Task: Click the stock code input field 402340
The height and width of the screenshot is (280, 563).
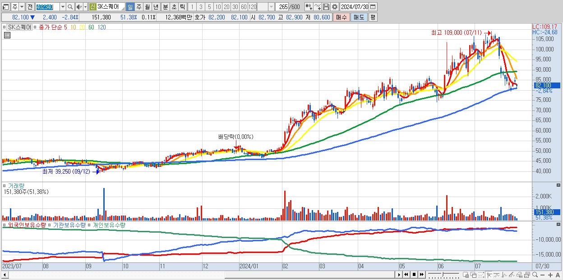Action: click(x=47, y=7)
